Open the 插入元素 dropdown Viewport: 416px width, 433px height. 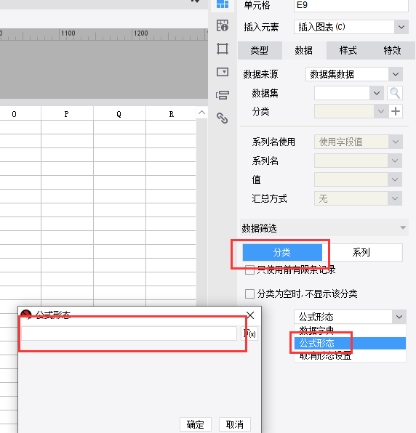click(x=401, y=27)
